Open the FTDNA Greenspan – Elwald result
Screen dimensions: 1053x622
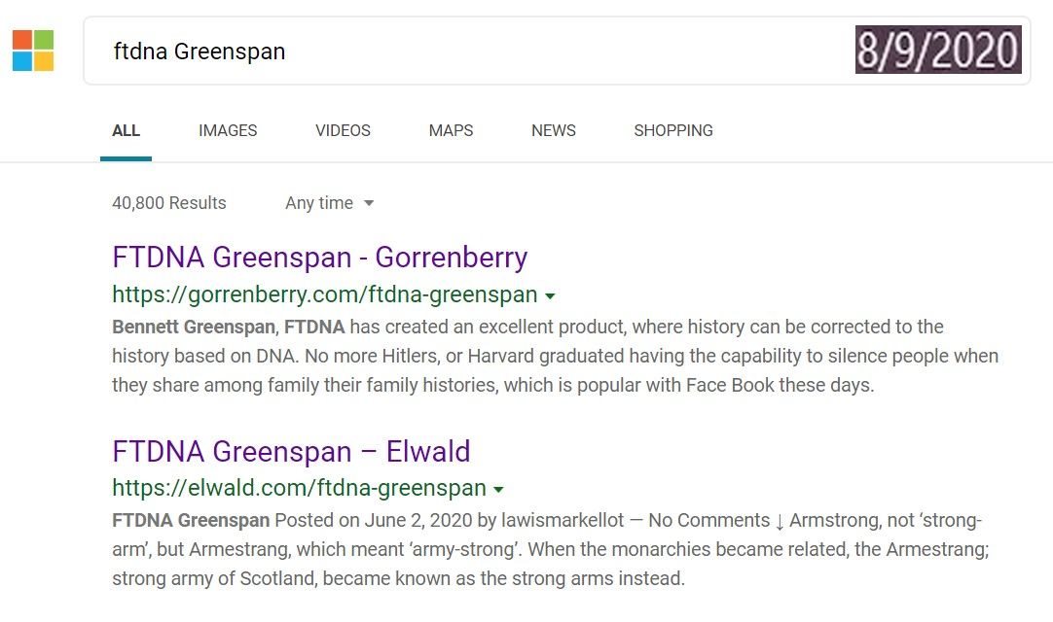[x=291, y=452]
